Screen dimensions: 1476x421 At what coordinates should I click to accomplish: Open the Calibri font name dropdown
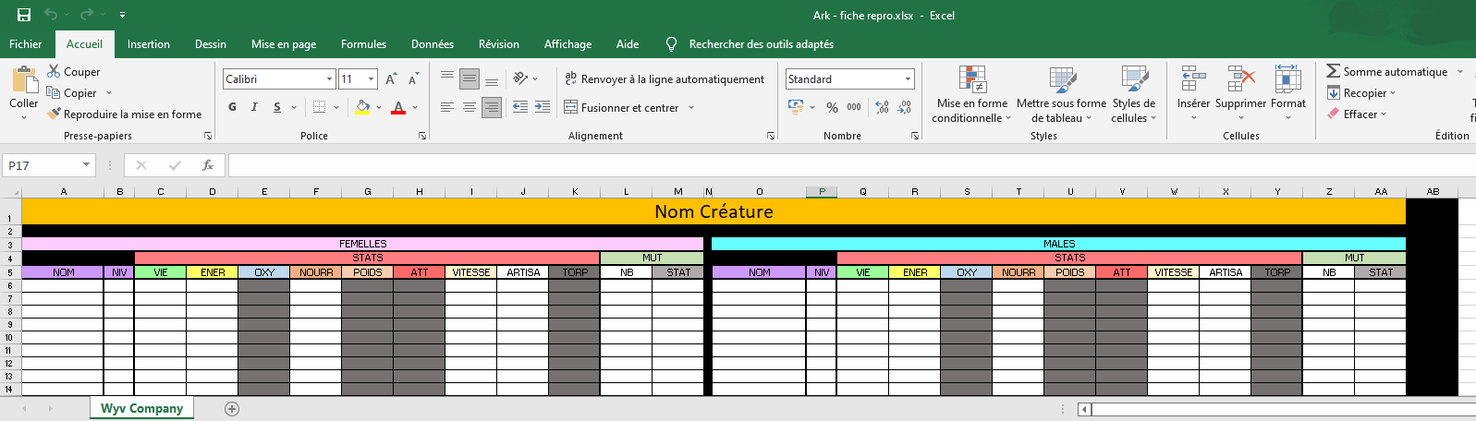[329, 79]
